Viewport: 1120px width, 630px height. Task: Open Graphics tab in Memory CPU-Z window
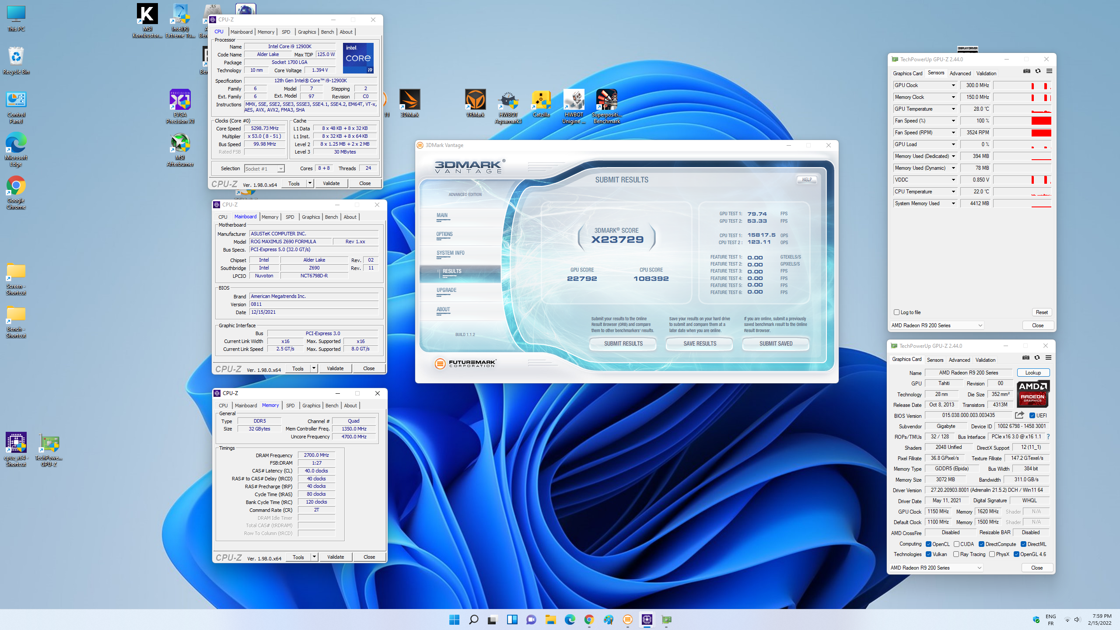(311, 406)
